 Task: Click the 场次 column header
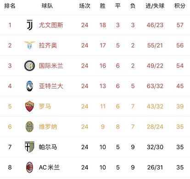(x=84, y=6)
